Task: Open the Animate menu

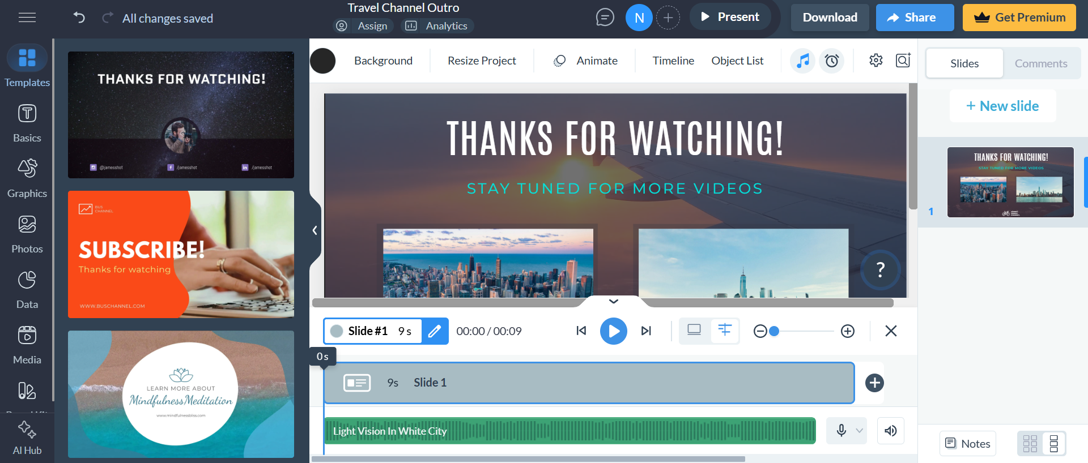Action: click(585, 61)
